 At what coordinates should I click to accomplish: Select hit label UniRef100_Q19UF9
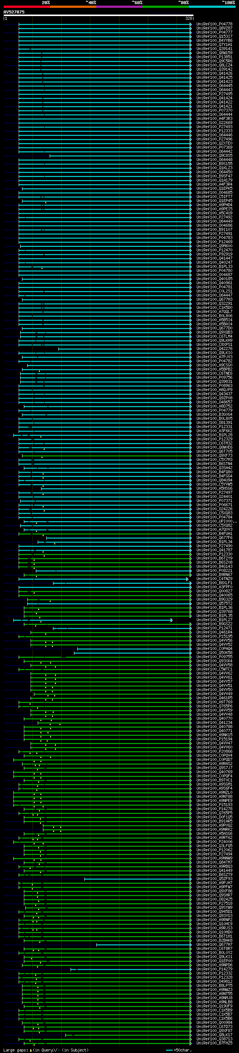coord(214,1006)
